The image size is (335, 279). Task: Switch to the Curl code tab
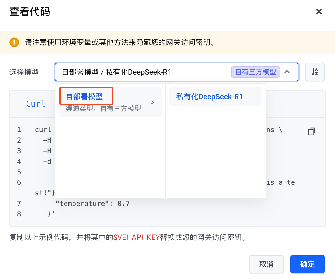pos(36,104)
